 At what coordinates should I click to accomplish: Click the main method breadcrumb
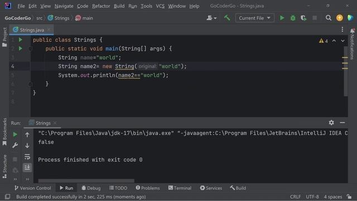(x=84, y=18)
